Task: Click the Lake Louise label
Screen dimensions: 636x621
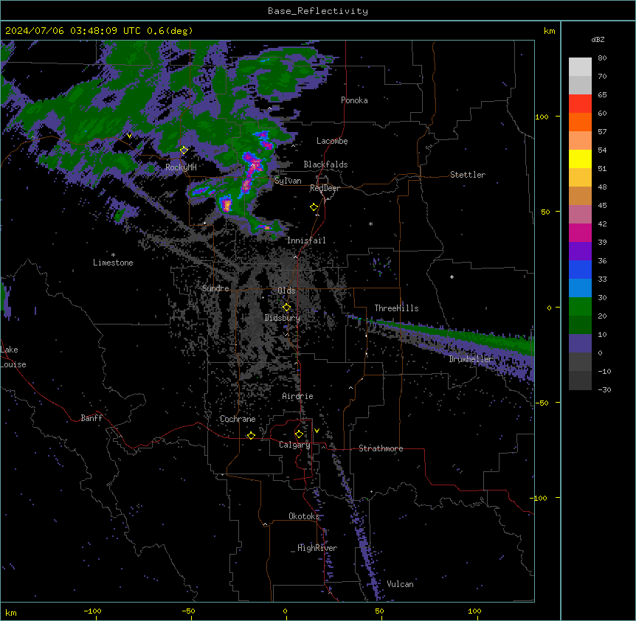Action: pyautogui.click(x=13, y=357)
